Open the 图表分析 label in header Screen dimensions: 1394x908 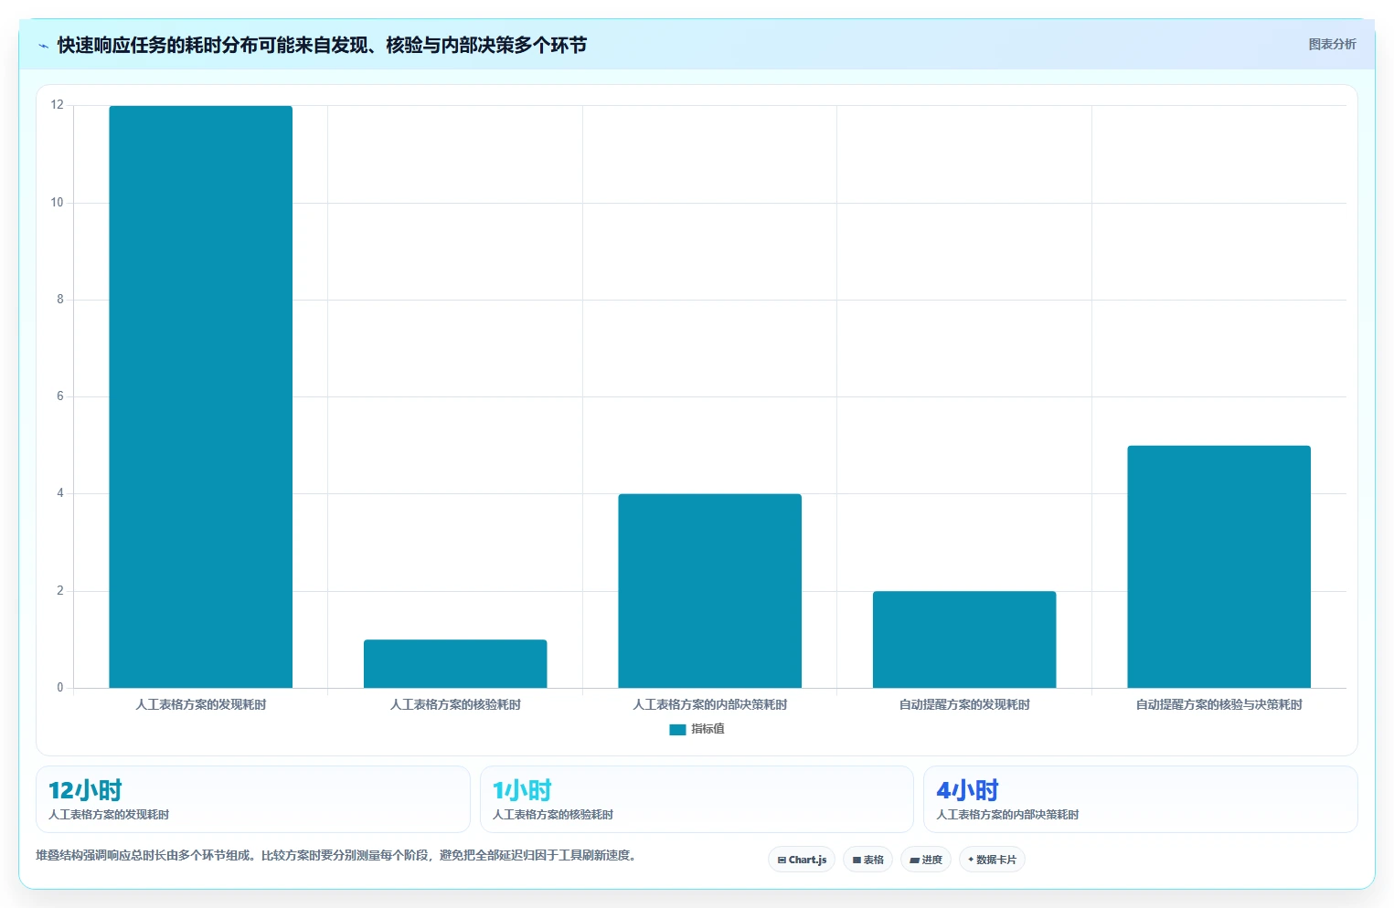[1332, 44]
